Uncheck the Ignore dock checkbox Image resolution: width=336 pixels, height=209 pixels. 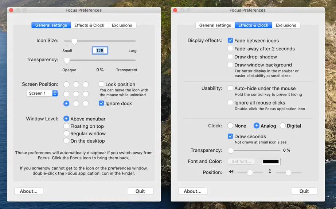tap(101, 103)
